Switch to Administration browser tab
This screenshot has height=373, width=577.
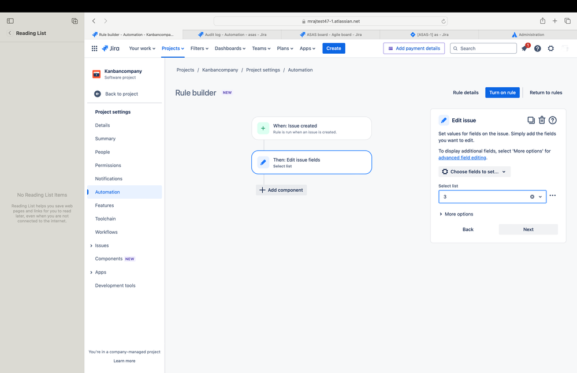point(528,35)
